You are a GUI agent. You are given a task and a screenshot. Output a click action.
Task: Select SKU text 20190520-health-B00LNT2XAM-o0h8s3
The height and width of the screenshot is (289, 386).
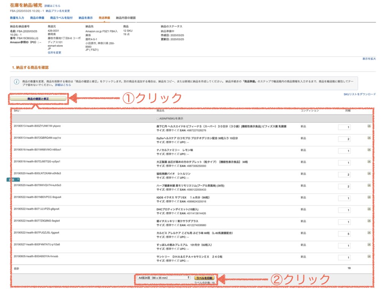pos(37,173)
